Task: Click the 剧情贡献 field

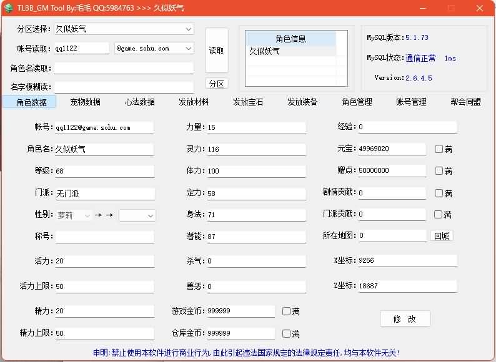Action: (x=392, y=193)
